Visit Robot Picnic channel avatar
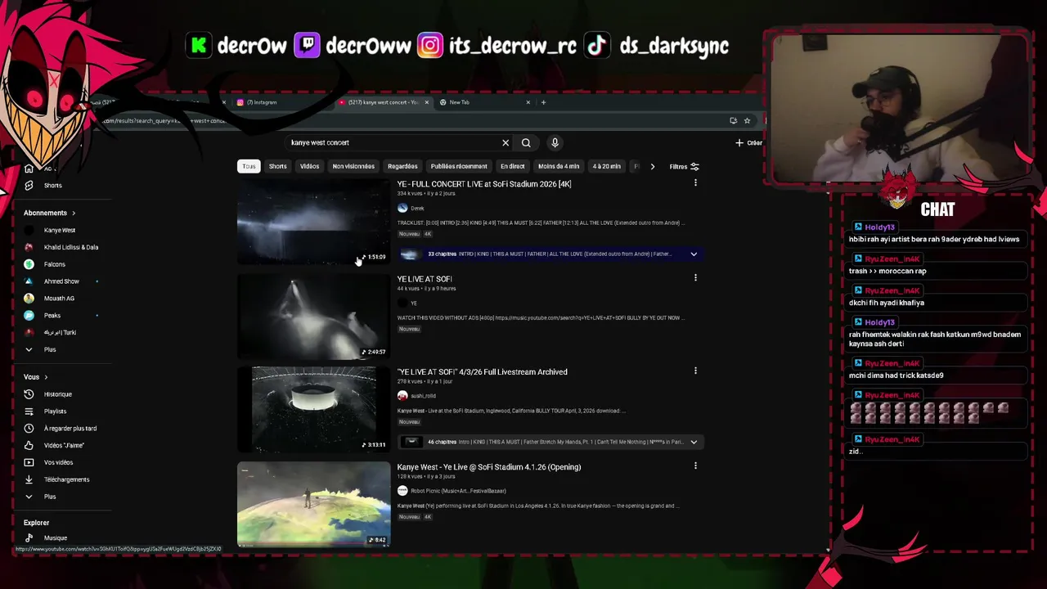The image size is (1047, 589). click(402, 491)
